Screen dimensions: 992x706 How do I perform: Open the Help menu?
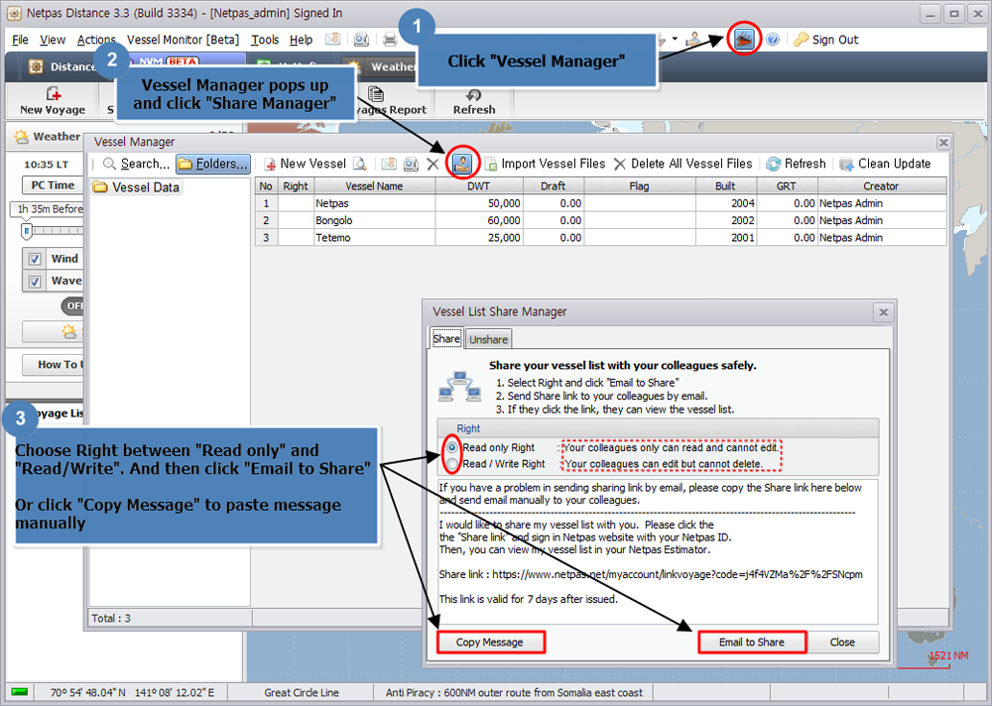point(302,40)
